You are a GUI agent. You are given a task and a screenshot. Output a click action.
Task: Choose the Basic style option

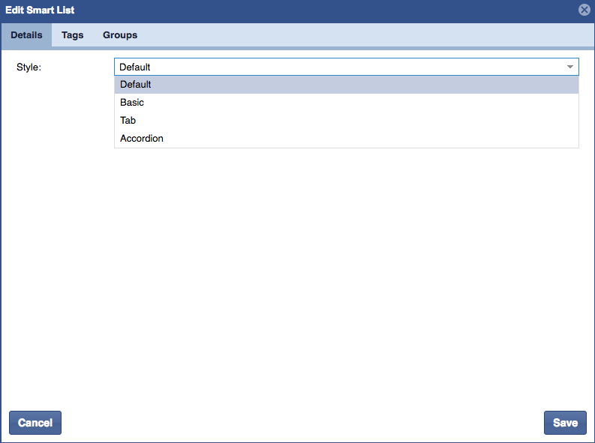[132, 103]
